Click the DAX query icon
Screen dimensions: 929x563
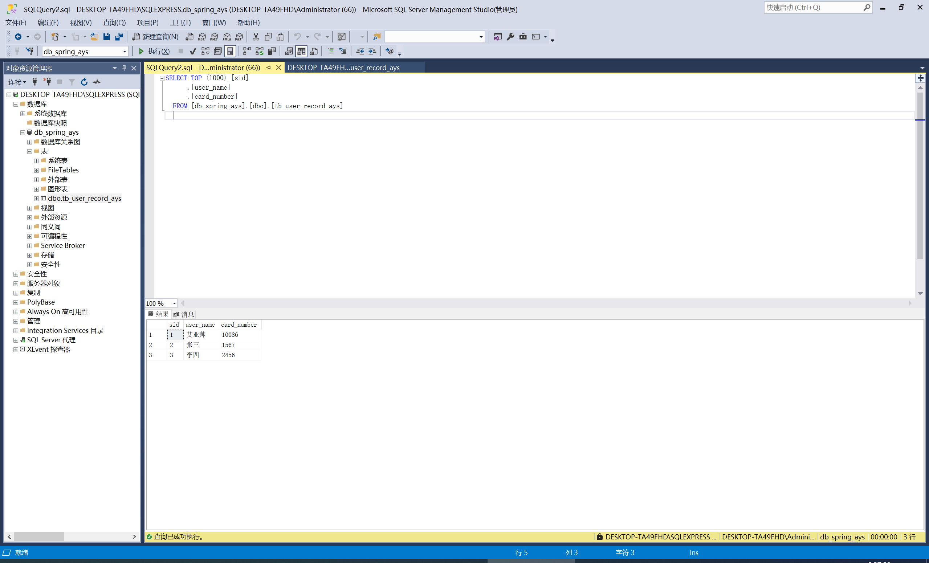click(x=239, y=37)
